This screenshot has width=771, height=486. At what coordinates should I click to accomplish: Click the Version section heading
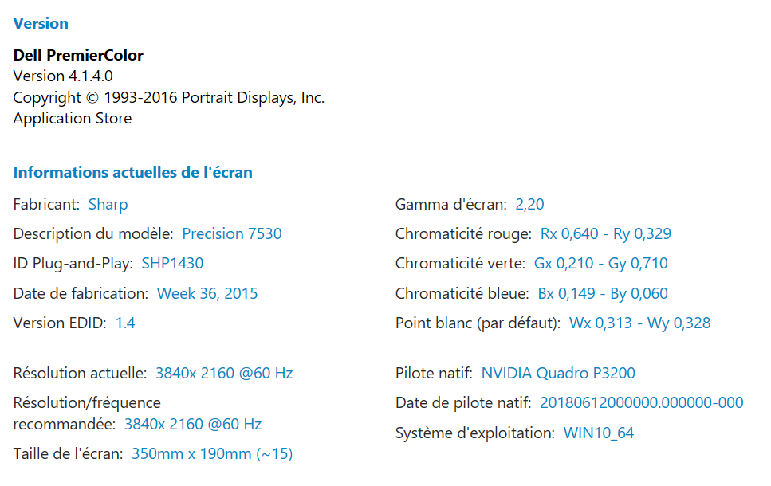tap(41, 23)
